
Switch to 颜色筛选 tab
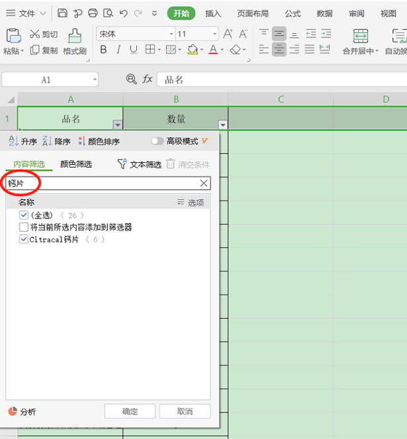tap(76, 164)
